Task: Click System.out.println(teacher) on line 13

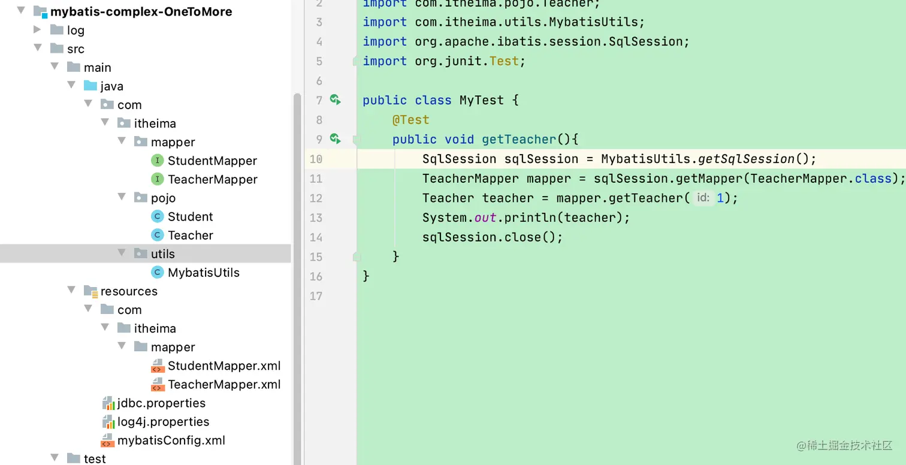Action: [x=526, y=218]
